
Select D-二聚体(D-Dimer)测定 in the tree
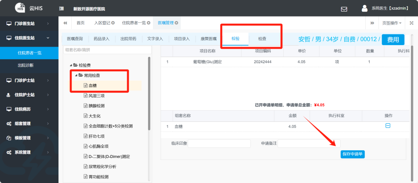point(109,156)
